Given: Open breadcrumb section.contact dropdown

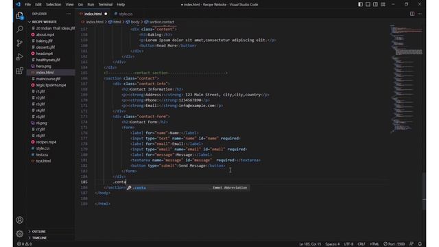Looking at the screenshot, I should coord(159,22).
